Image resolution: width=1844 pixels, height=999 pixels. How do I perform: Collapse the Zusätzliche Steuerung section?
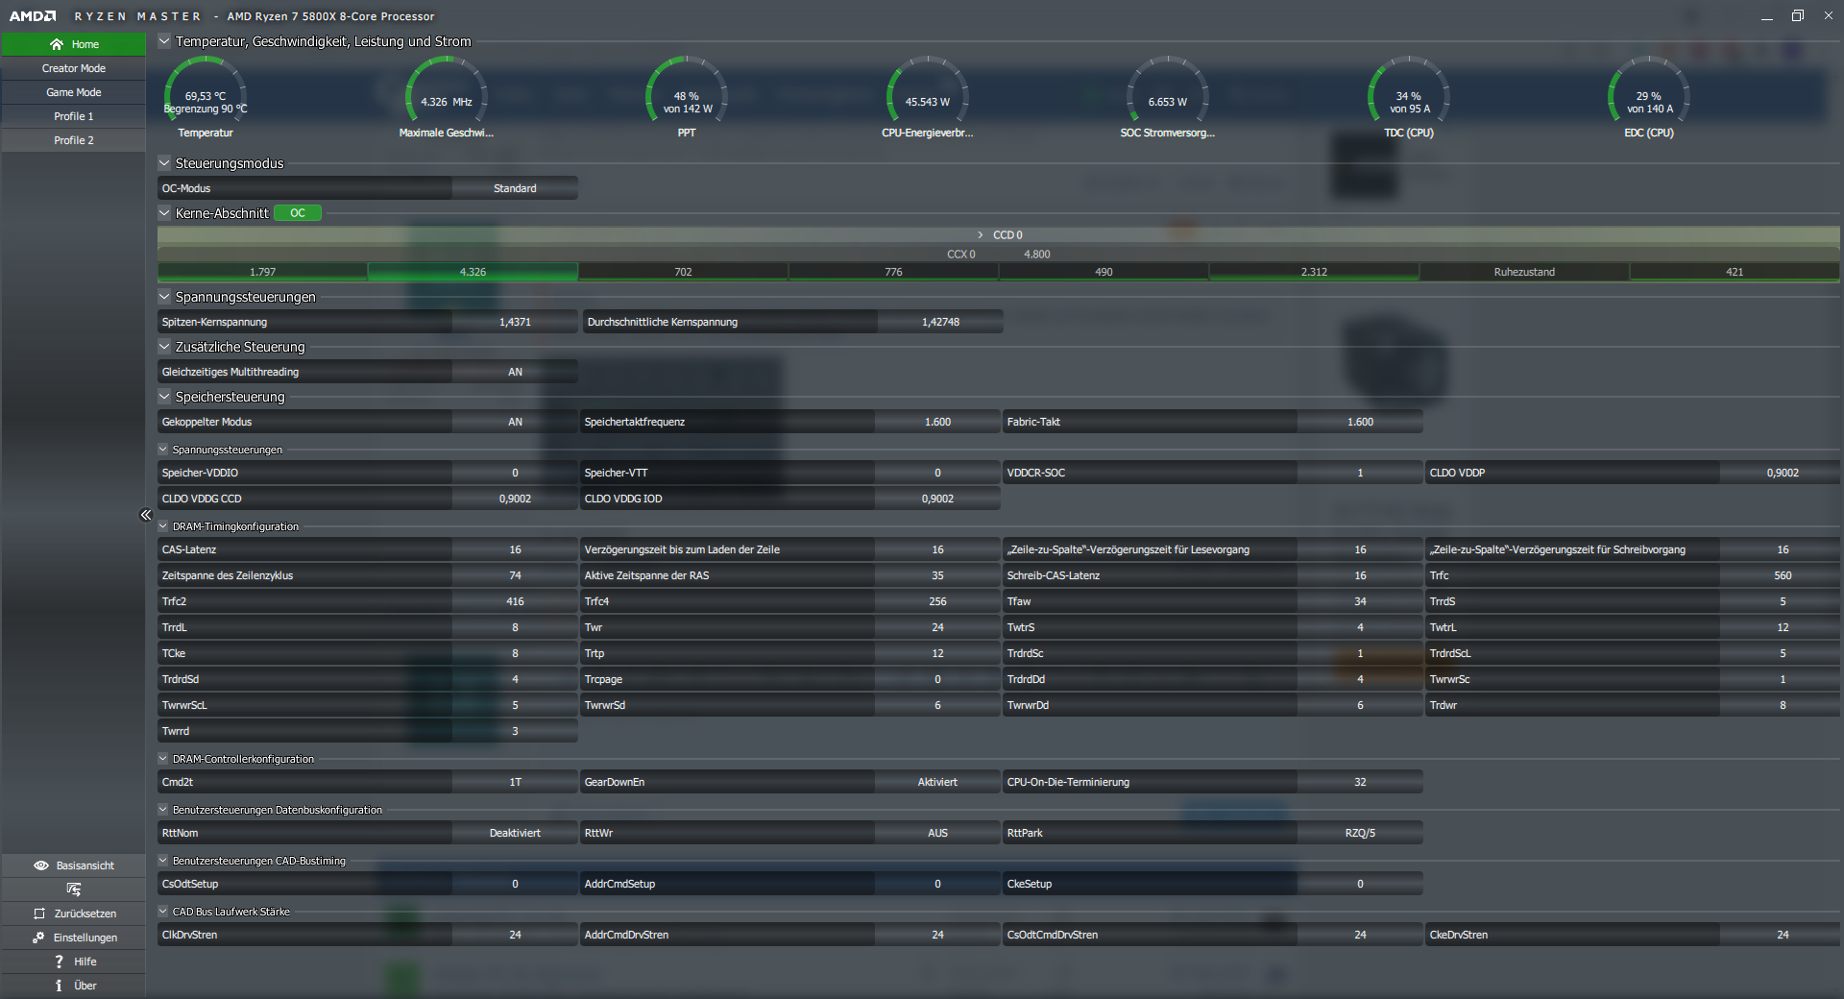(x=164, y=347)
